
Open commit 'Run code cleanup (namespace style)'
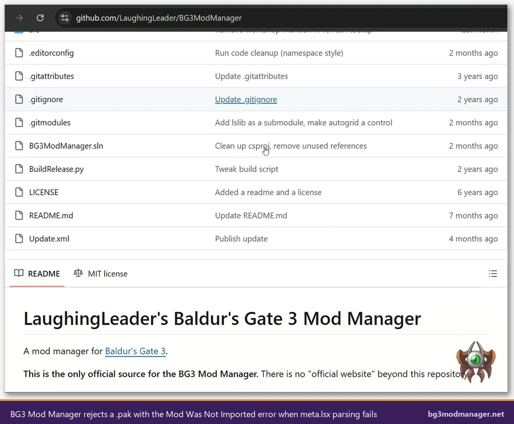[x=279, y=53]
